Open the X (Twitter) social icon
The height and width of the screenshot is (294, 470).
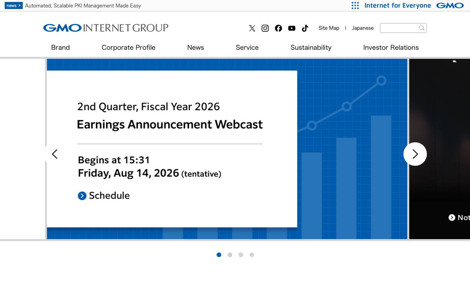pyautogui.click(x=252, y=28)
